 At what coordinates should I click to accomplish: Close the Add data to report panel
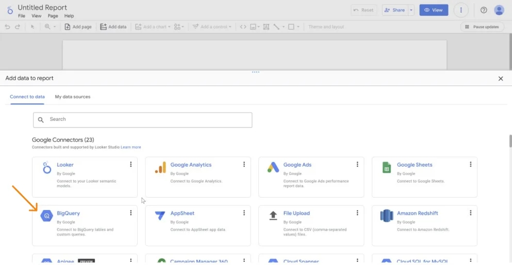501,79
